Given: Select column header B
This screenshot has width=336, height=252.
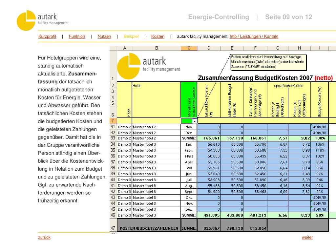Looking at the screenshot, I should (157, 48).
